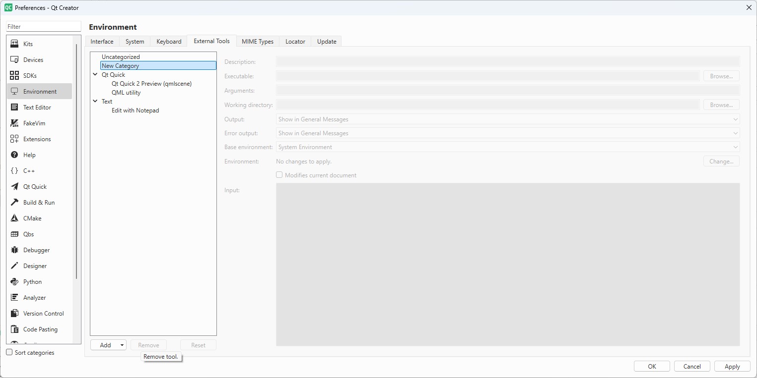Collapse the Qt Quick tree node

coord(95,75)
